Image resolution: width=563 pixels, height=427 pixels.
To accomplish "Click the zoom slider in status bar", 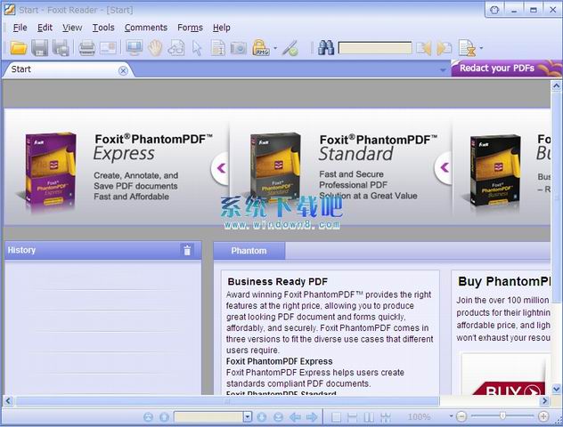I will tap(502, 416).
